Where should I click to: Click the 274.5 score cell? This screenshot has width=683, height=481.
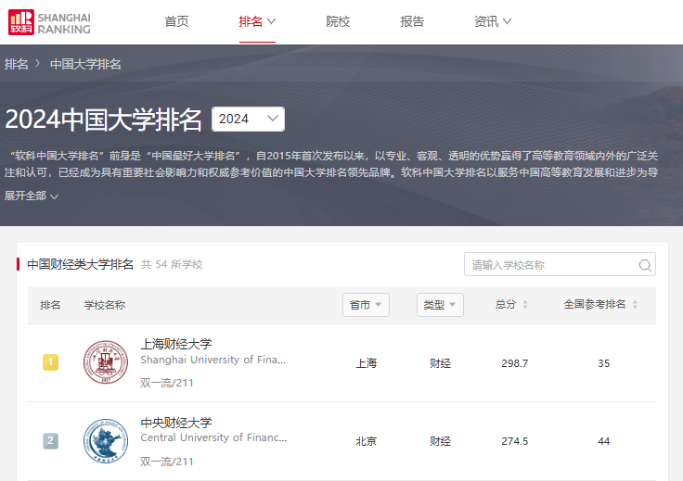pos(514,441)
